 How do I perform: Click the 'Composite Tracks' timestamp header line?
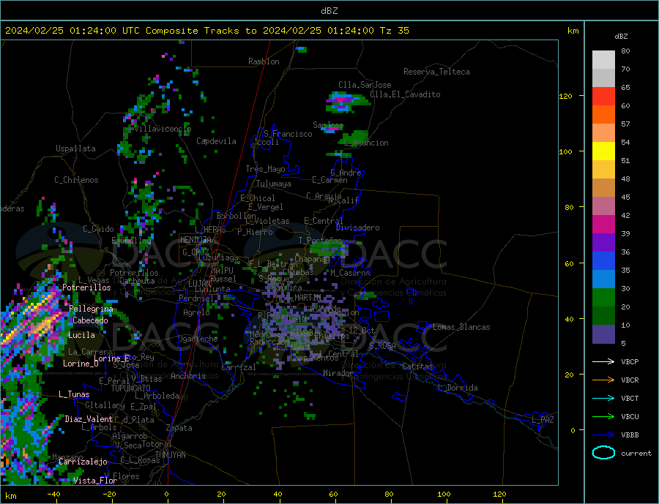pyautogui.click(x=207, y=31)
